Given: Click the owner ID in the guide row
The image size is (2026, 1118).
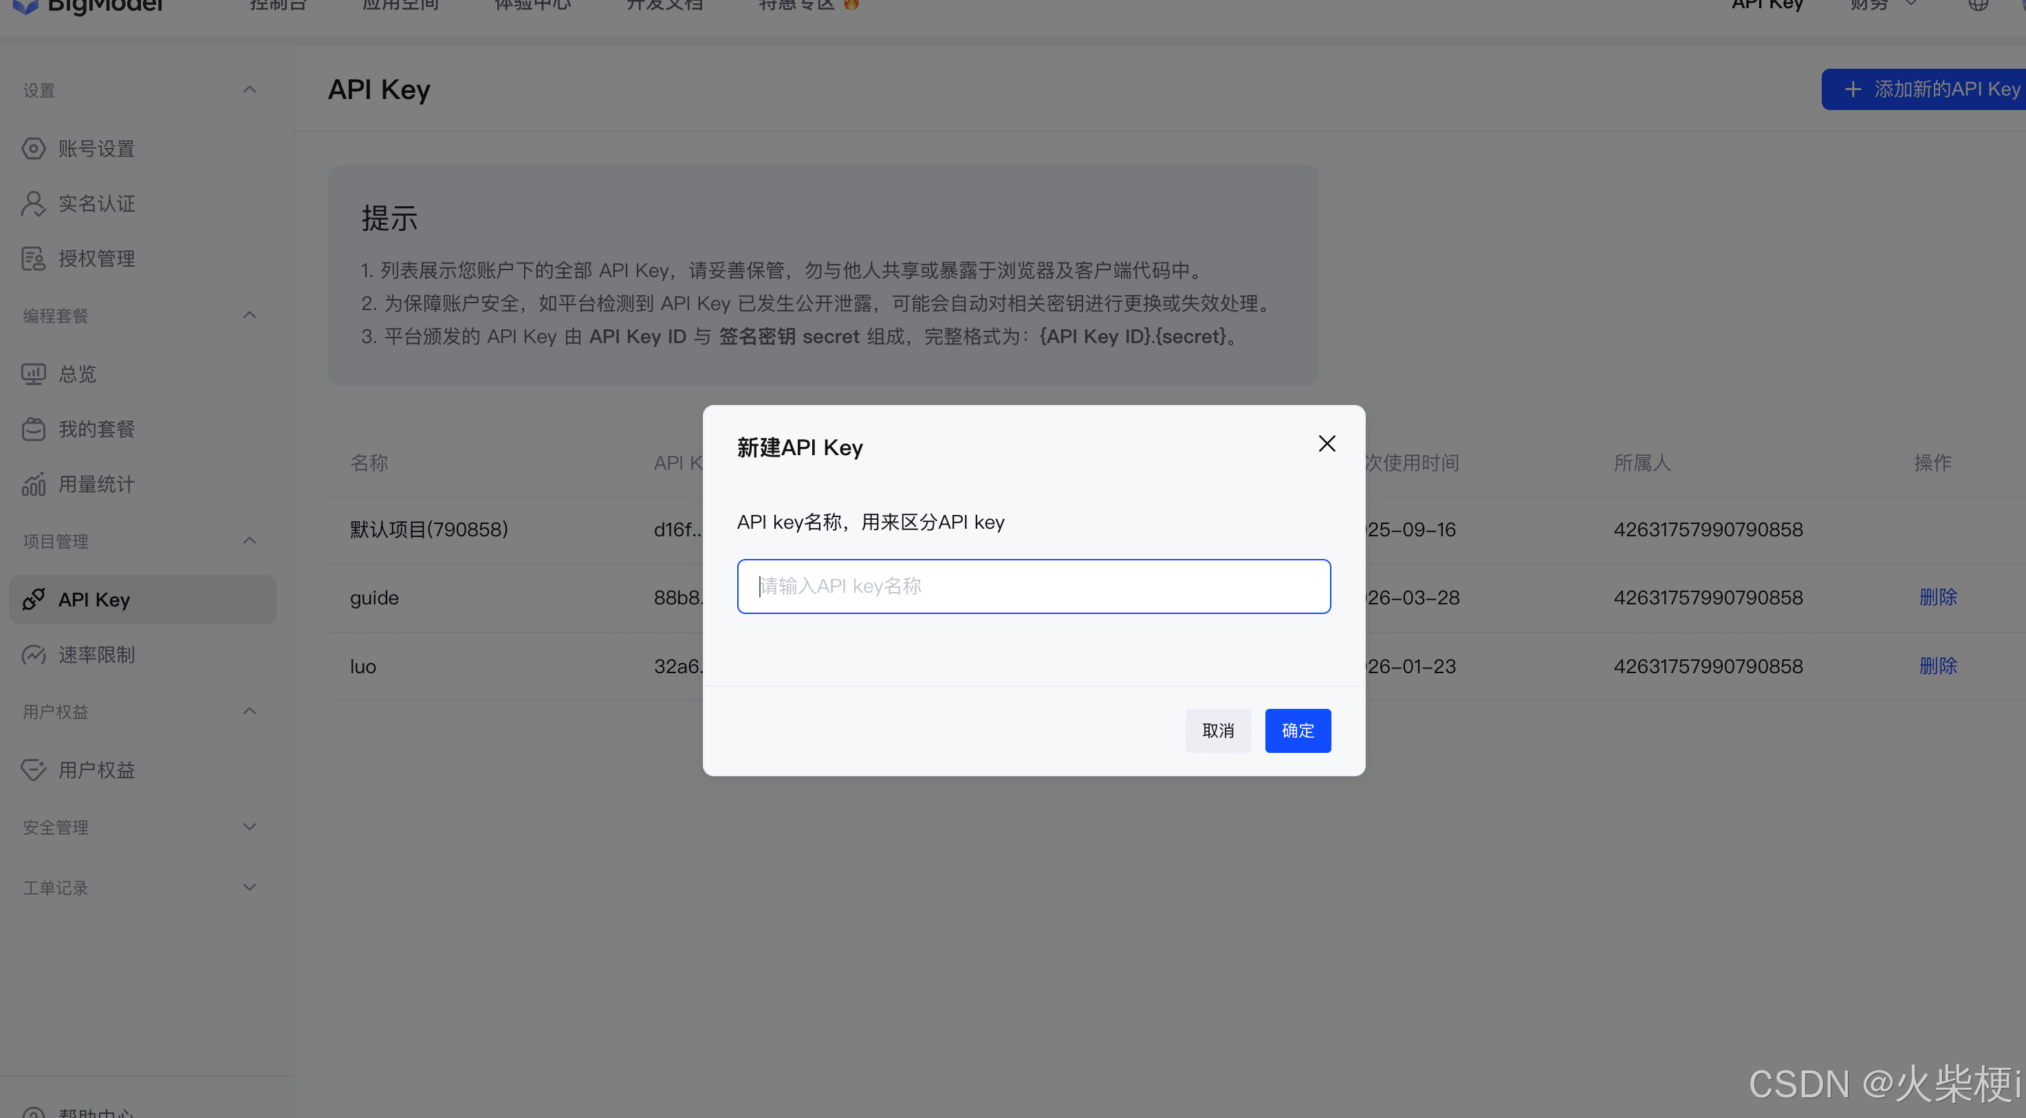Looking at the screenshot, I should point(1708,598).
